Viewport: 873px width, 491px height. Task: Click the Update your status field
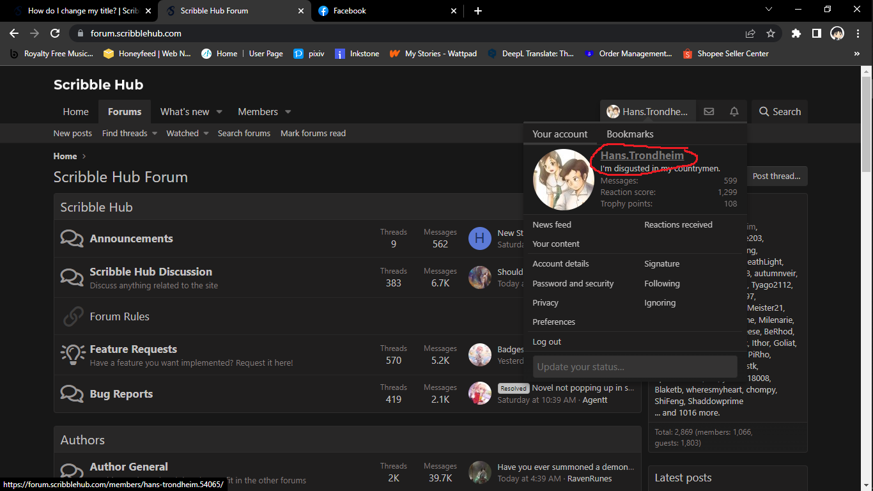[x=635, y=367]
